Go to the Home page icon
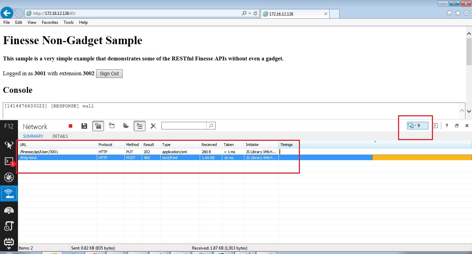The width and height of the screenshot is (472, 254). (x=450, y=13)
